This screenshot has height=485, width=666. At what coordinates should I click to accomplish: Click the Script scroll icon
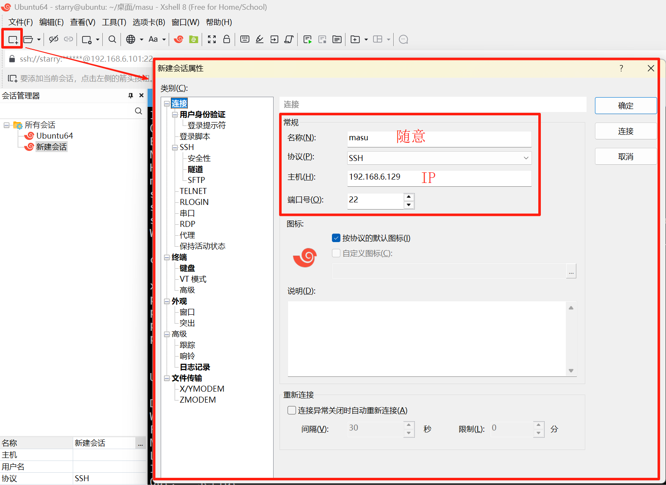(289, 39)
